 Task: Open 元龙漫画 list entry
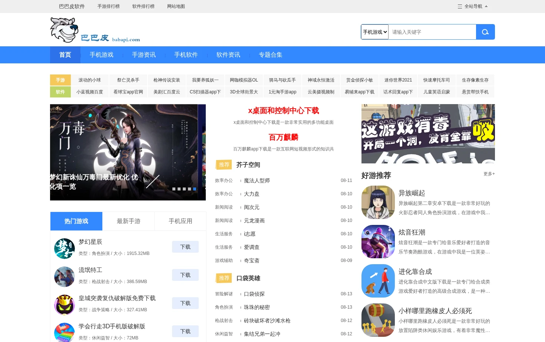(254, 220)
